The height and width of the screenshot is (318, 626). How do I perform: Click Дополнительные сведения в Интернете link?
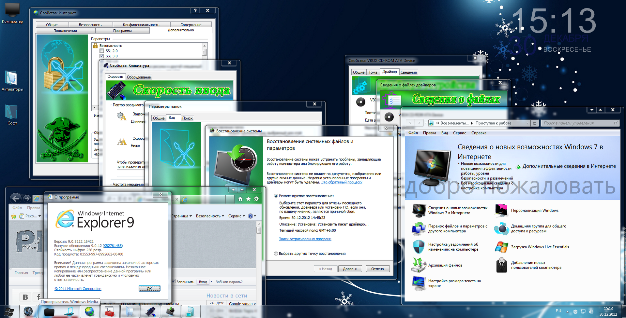[569, 166]
